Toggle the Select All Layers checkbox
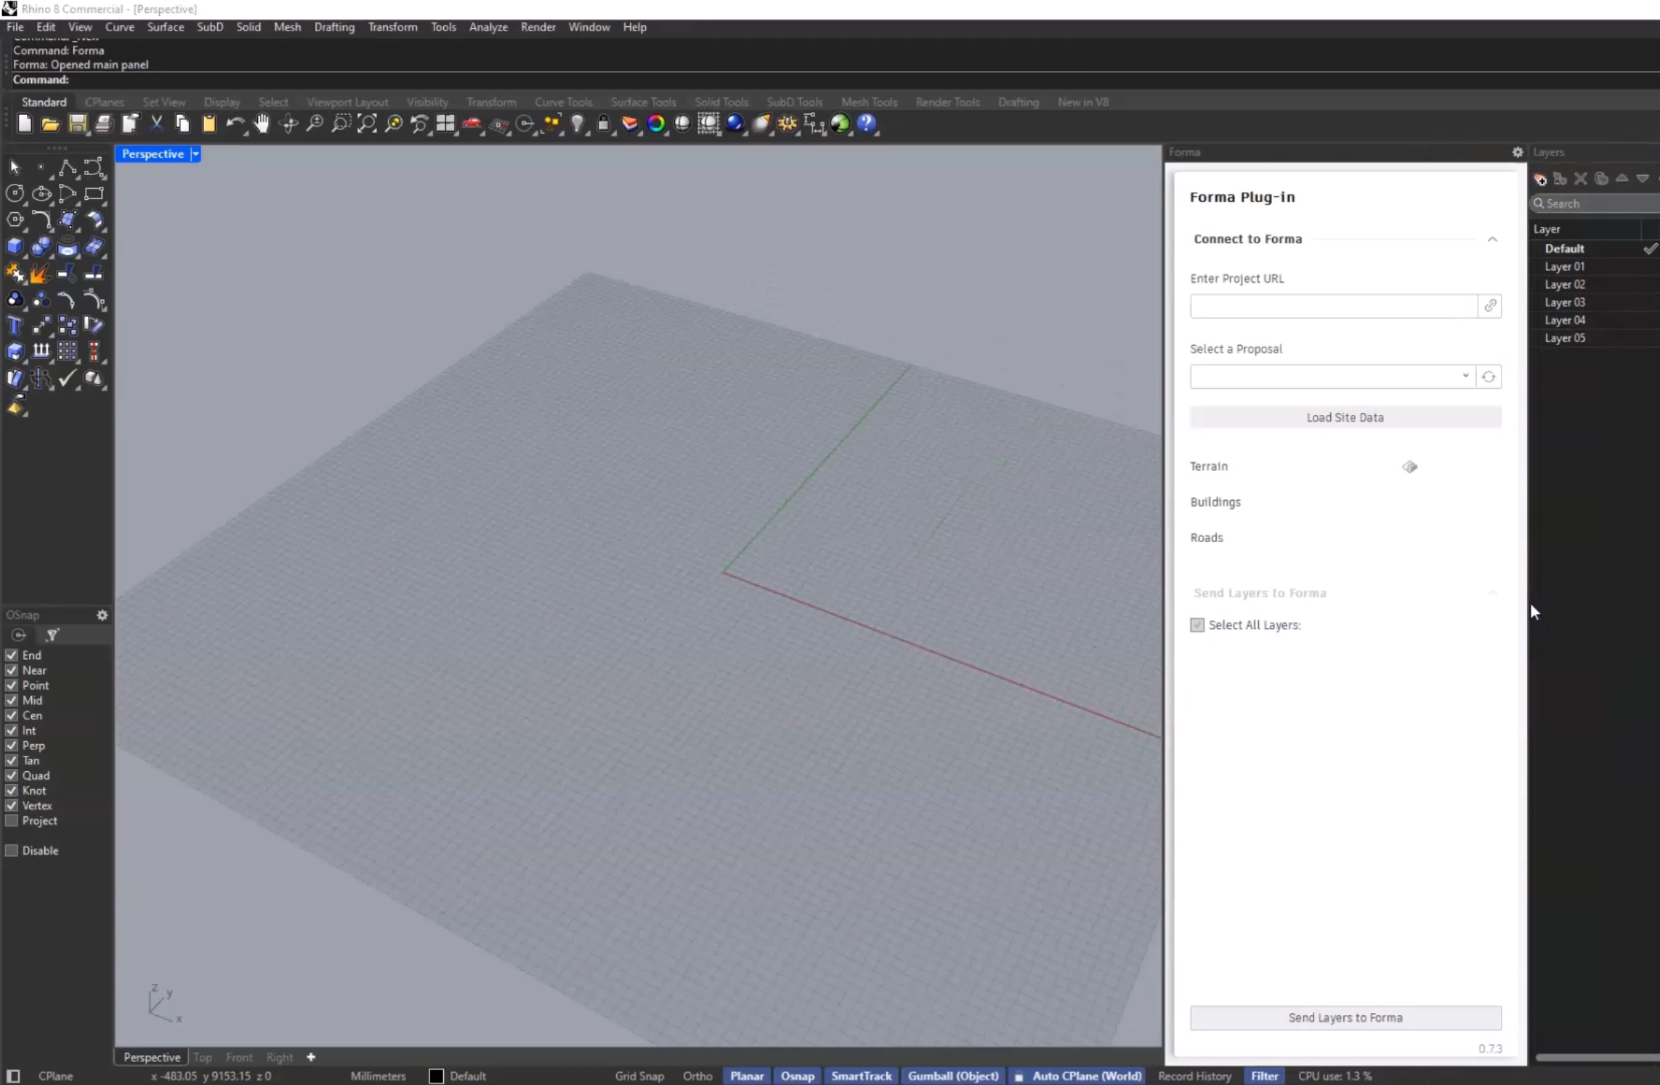The image size is (1660, 1085). [1197, 625]
